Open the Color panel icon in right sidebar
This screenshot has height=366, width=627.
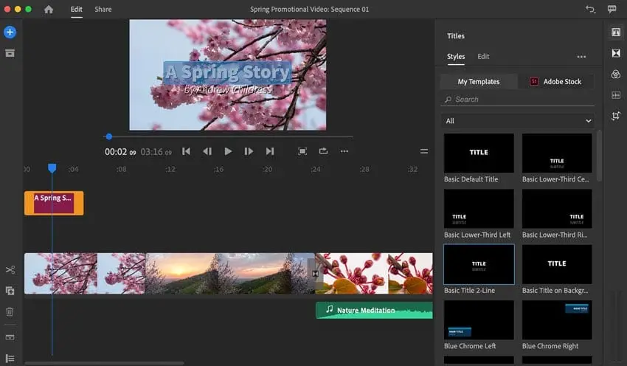616,74
